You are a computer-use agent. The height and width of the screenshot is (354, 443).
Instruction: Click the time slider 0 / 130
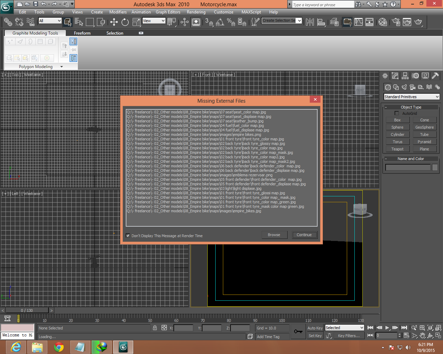coord(27,310)
